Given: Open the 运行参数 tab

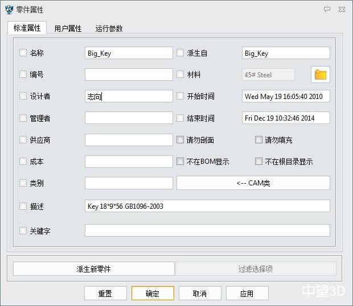Looking at the screenshot, I should (109, 28).
